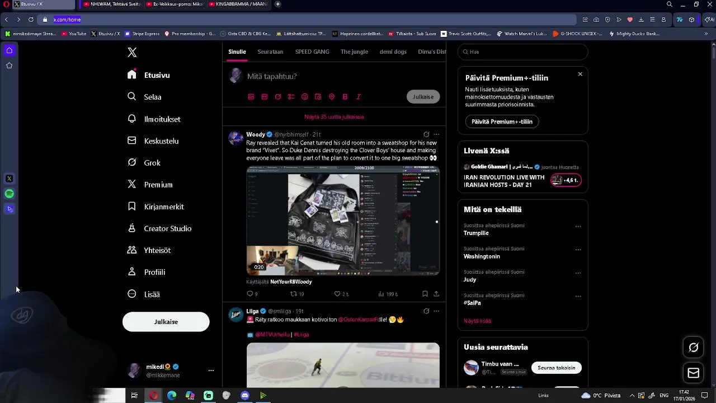This screenshot has height=403, width=716.
Task: Switch to the Seurataan tab
Action: (x=270, y=51)
